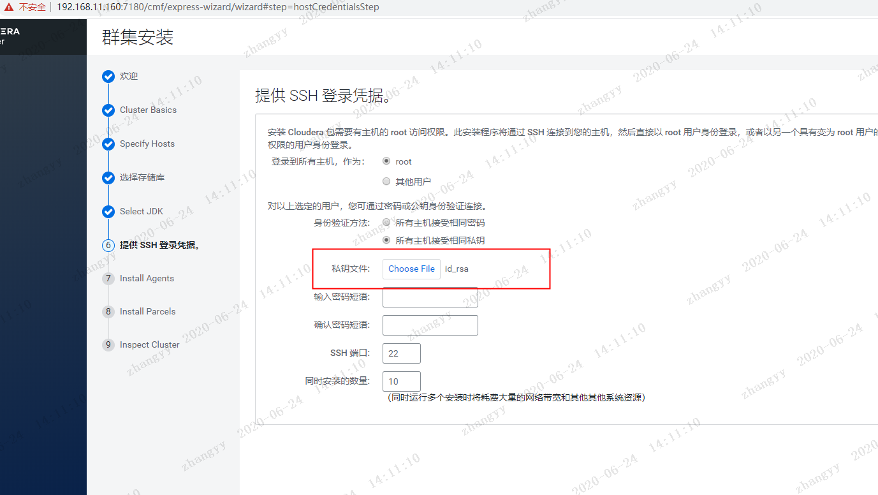The height and width of the screenshot is (495, 878).
Task: Go to the 选择存储库 step
Action: click(142, 178)
